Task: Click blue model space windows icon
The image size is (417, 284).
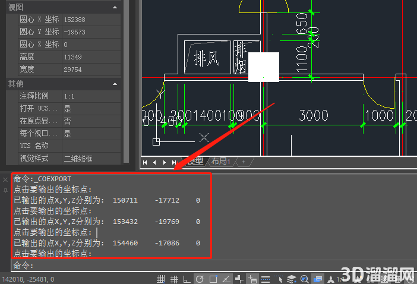Action: (x=318, y=279)
